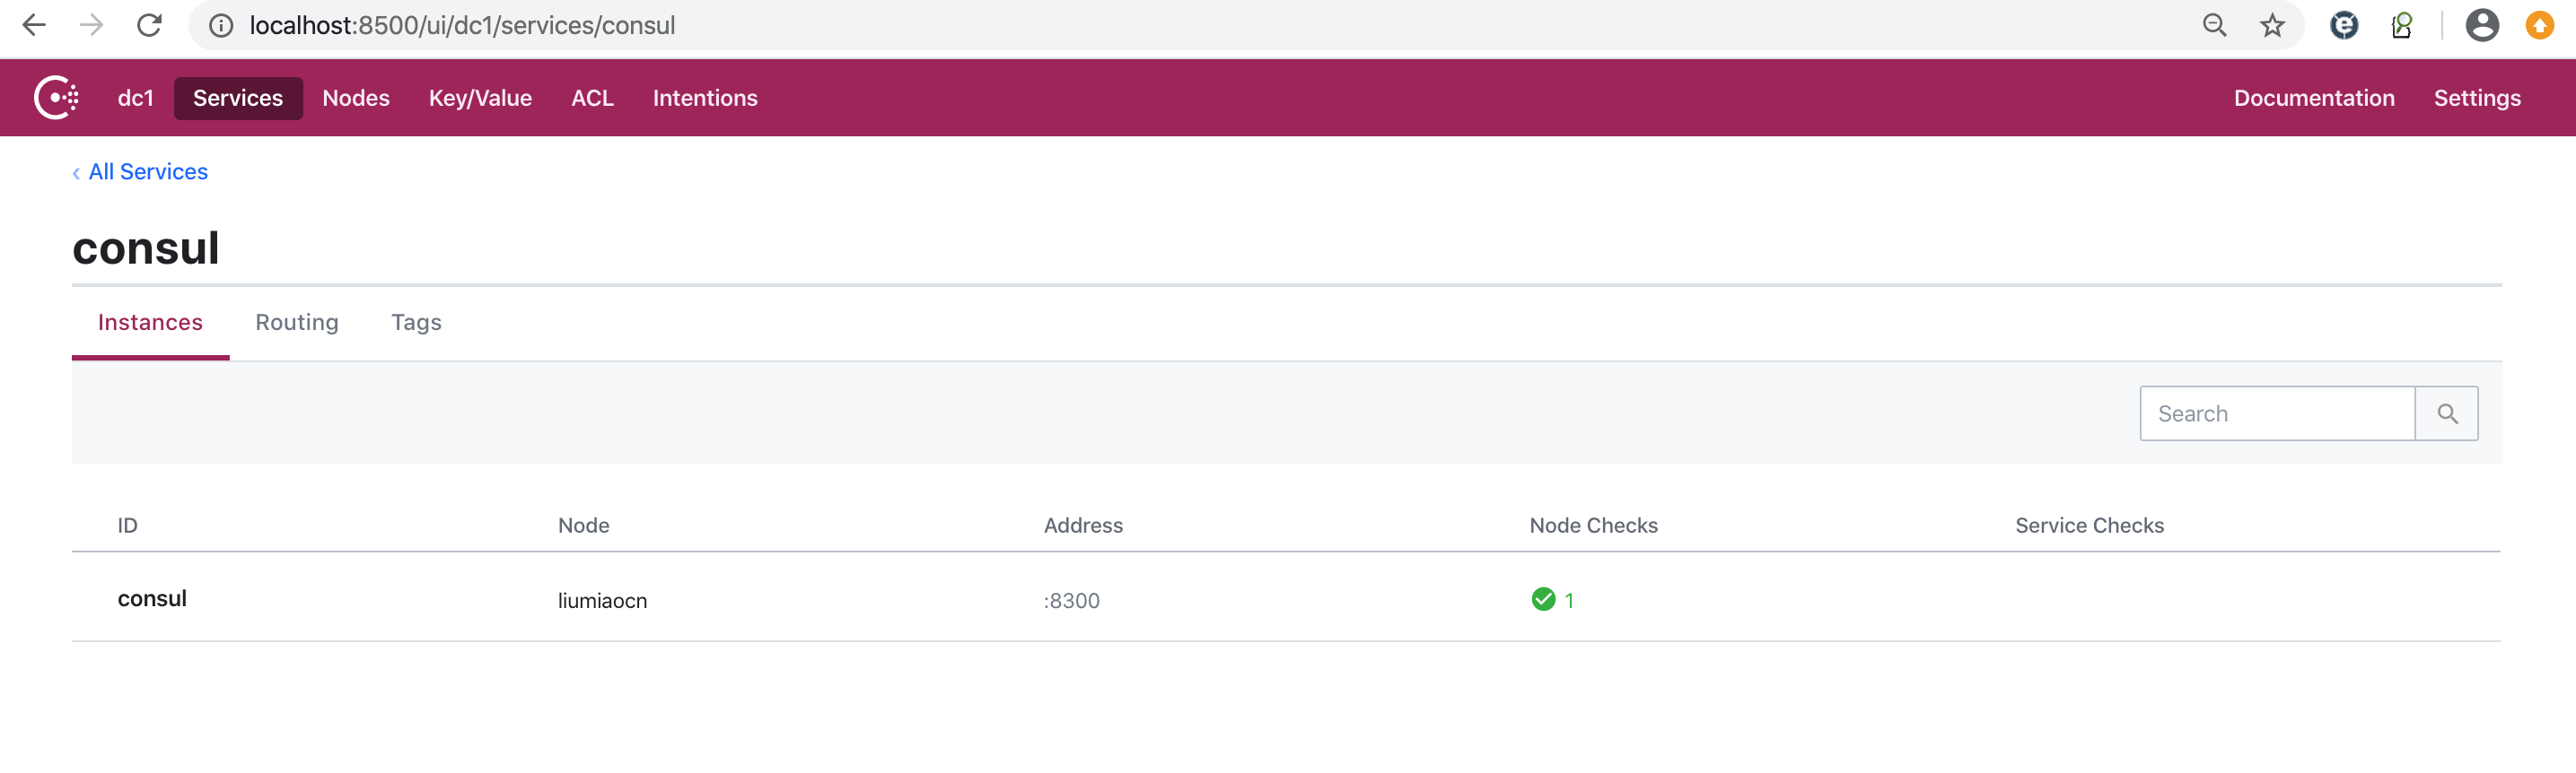The image size is (2576, 773).
Task: Open the Documentation link
Action: click(x=2315, y=97)
